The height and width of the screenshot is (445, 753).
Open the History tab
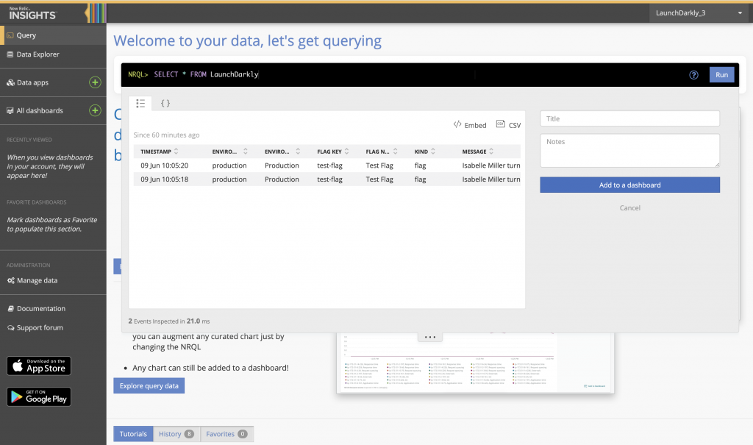coord(176,434)
